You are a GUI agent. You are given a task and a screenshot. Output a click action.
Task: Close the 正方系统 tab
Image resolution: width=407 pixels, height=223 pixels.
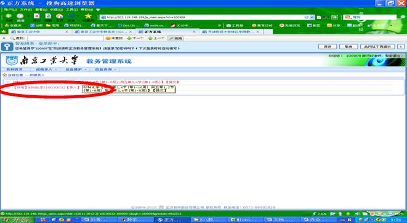click(194, 31)
